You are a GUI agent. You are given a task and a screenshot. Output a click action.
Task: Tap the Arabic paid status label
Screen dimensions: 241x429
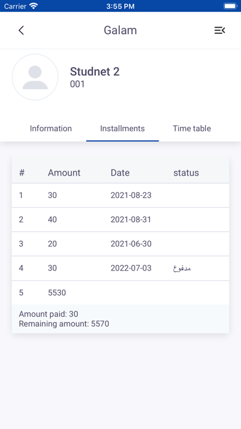point(182,268)
